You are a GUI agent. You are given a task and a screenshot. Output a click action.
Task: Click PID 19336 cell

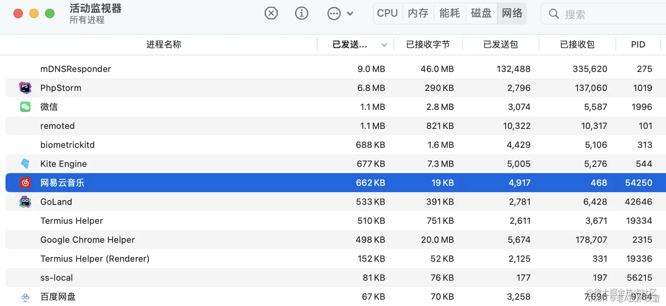[x=640, y=258]
